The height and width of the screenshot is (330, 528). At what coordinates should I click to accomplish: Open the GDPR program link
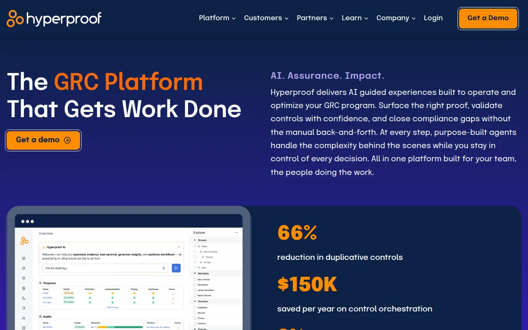[45, 293]
